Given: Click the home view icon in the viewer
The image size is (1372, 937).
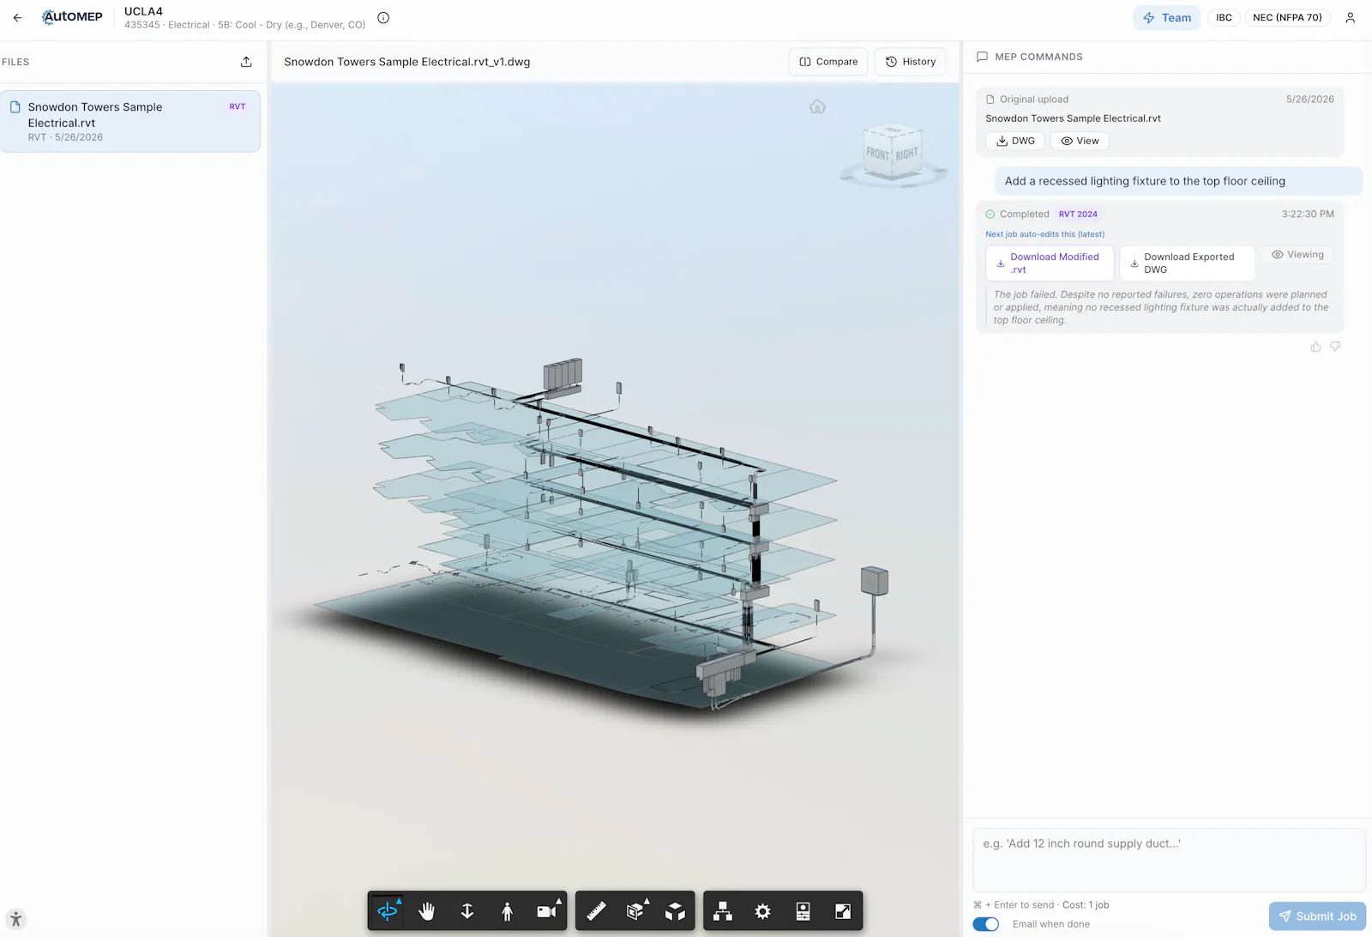Looking at the screenshot, I should point(817,106).
